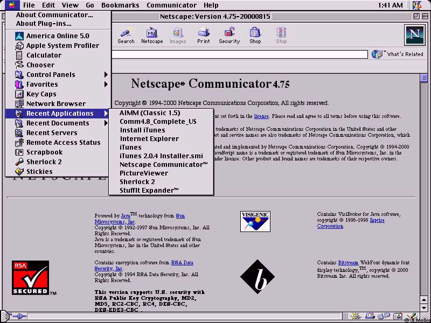Follow the Bitstream link
The image size is (431, 323).
(x=348, y=263)
